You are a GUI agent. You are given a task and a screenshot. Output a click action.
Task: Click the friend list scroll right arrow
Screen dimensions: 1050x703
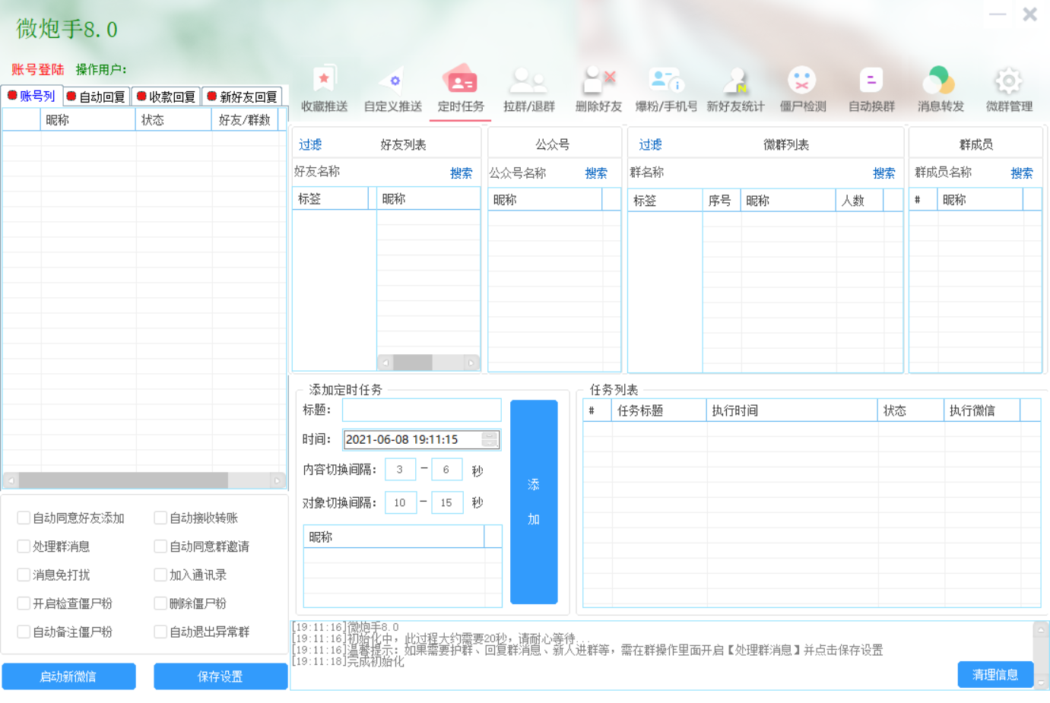pos(471,363)
